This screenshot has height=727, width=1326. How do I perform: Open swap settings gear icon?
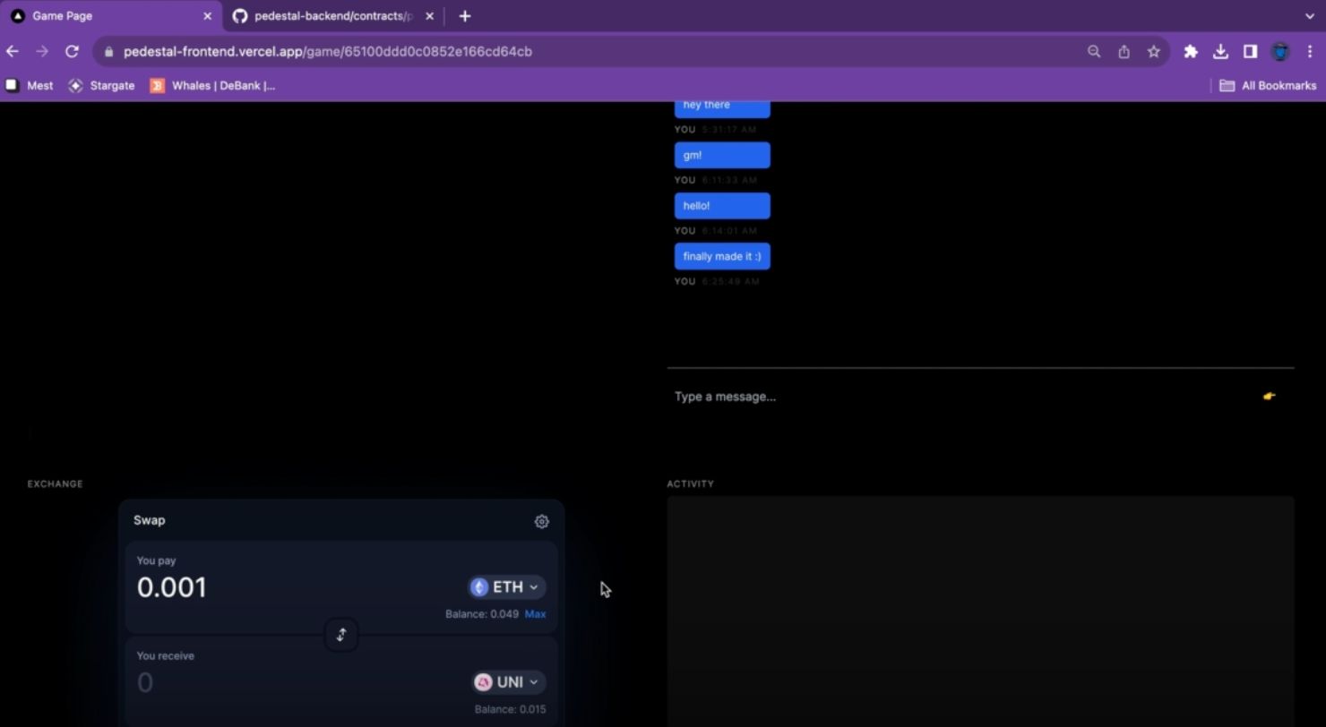541,521
